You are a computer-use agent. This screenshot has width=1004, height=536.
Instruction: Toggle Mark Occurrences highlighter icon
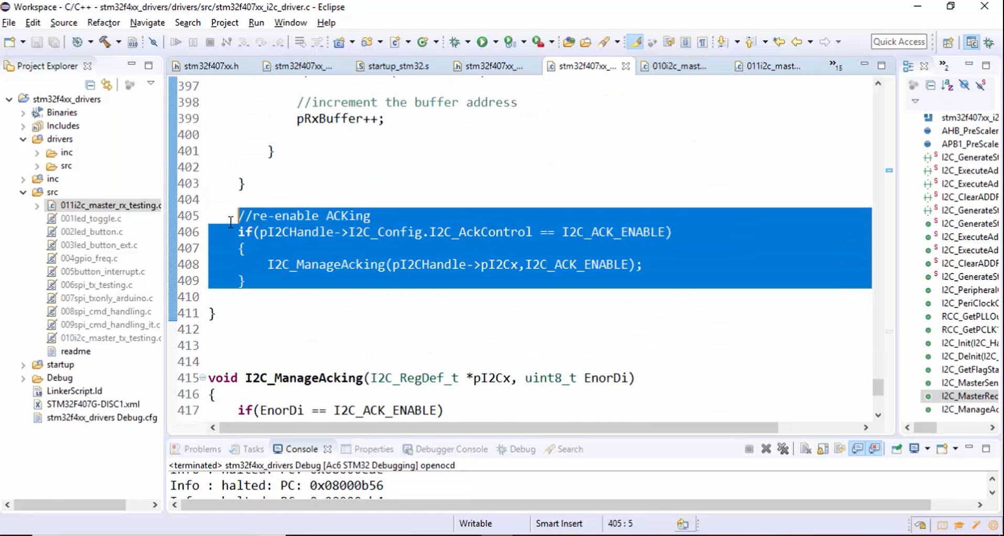coord(635,42)
